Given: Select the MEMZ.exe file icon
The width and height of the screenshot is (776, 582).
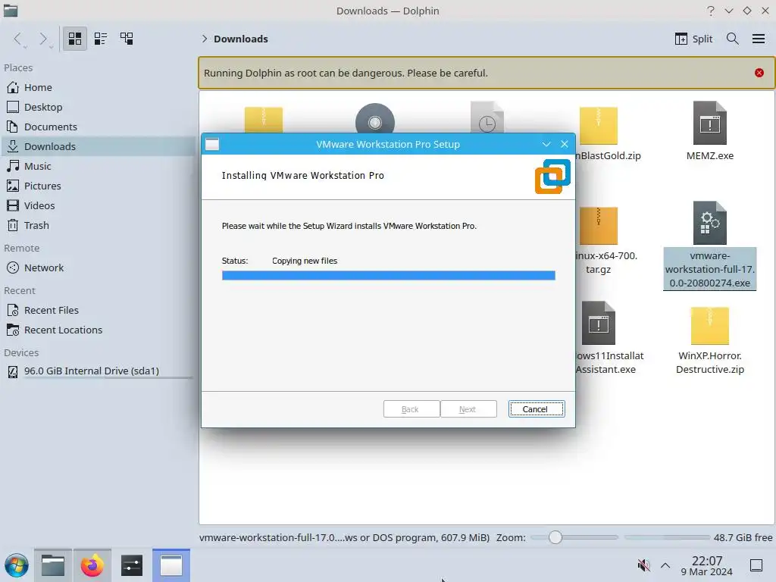Looking at the screenshot, I should click(709, 124).
